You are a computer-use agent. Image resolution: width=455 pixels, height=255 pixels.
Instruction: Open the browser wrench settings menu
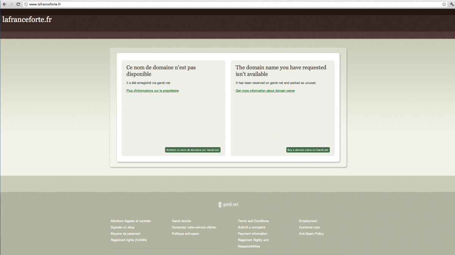[x=451, y=4]
